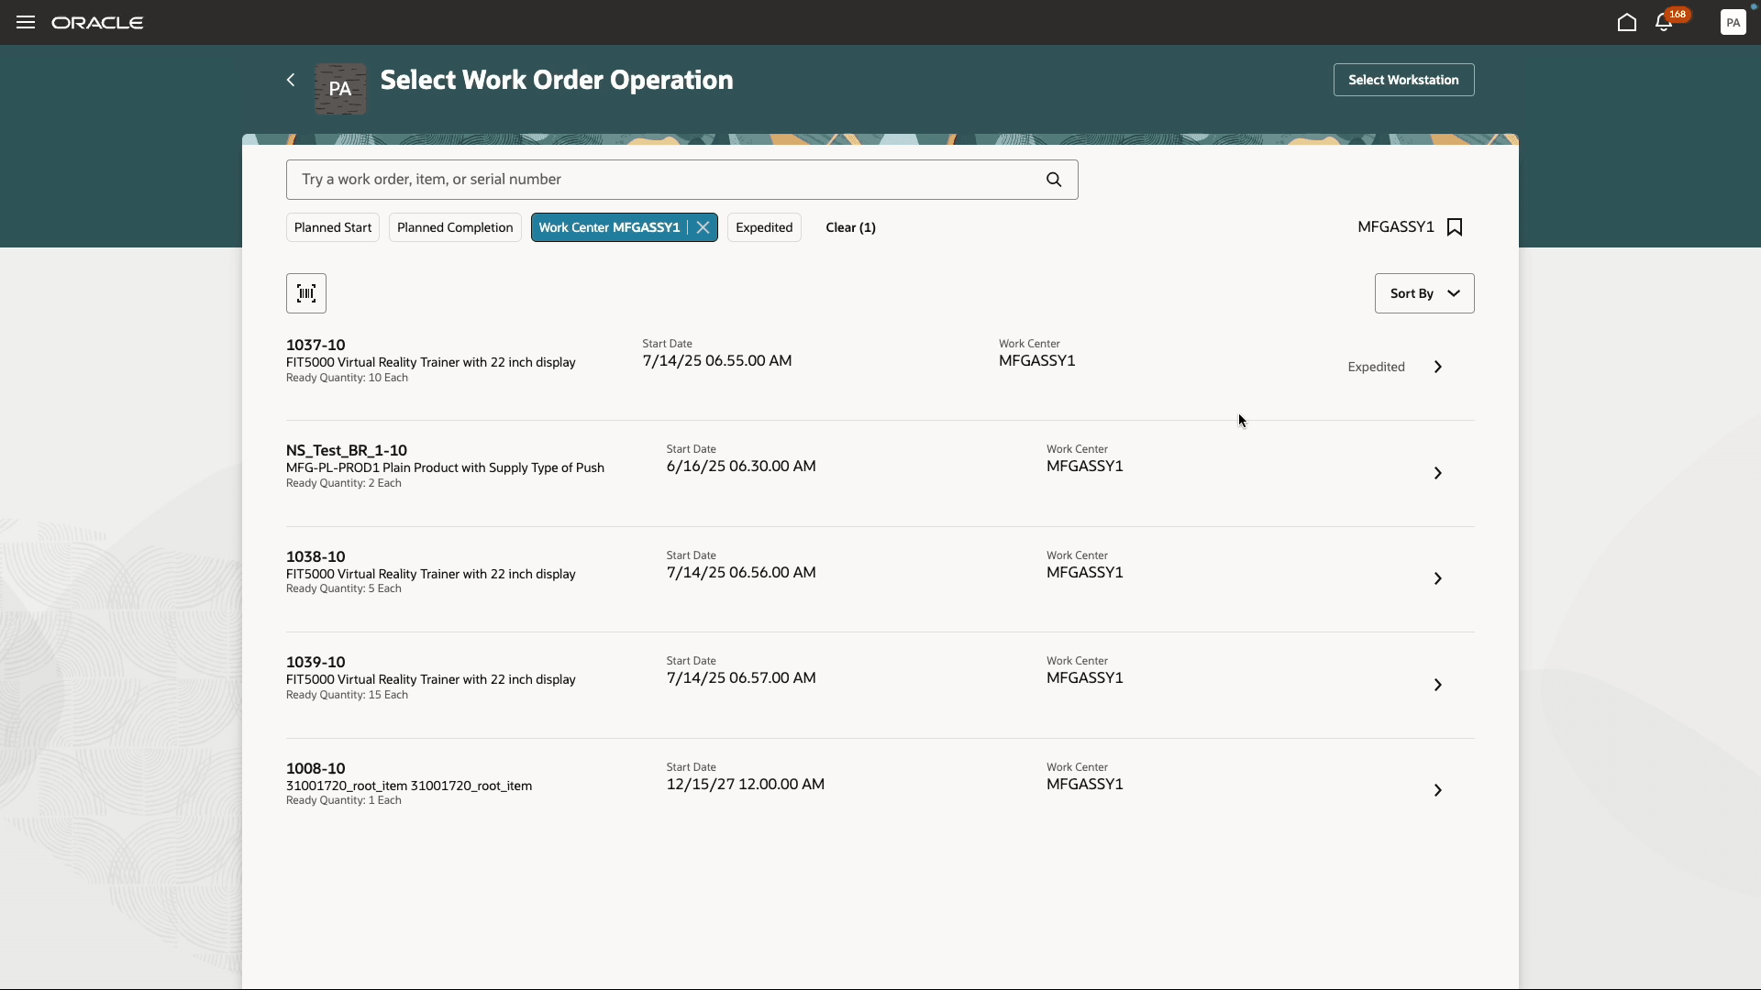Open notifications with 168 alerts
The width and height of the screenshot is (1761, 990).
1663,23
